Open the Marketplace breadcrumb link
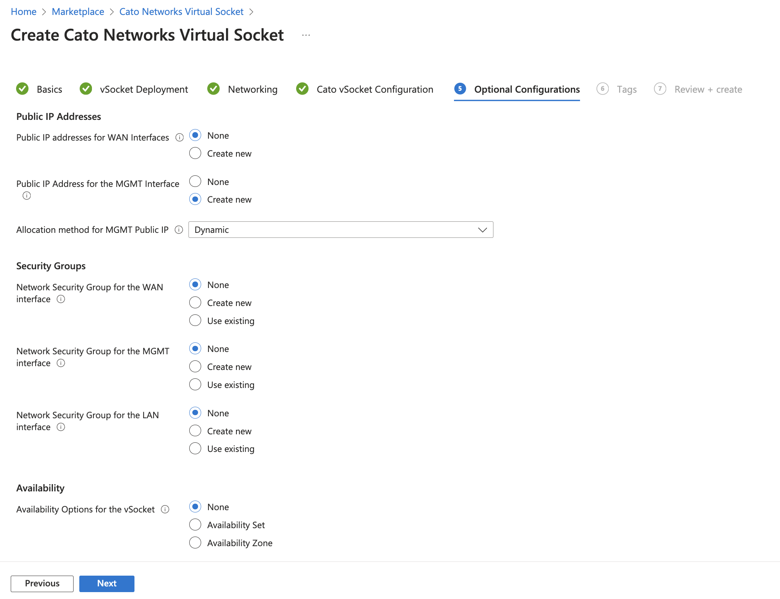 [78, 11]
